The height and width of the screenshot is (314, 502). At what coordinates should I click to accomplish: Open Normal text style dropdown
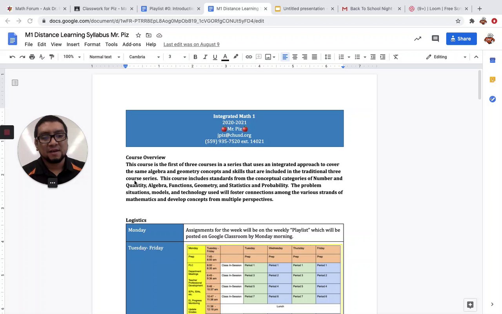point(105,57)
